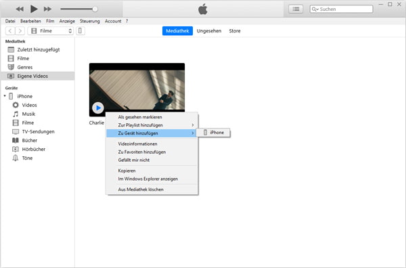Adjust the volume slider knob
The width and height of the screenshot is (406, 268).
click(x=95, y=9)
